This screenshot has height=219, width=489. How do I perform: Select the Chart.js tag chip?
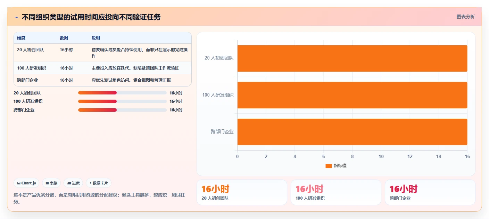[x=26, y=183]
